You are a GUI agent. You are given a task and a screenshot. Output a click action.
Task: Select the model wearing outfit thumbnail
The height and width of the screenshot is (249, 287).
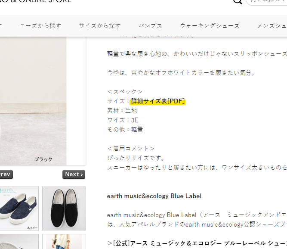point(64,242)
